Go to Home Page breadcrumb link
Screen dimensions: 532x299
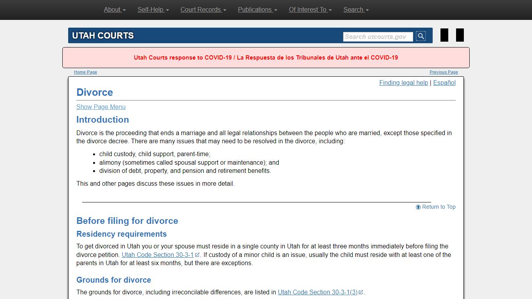pyautogui.click(x=85, y=72)
